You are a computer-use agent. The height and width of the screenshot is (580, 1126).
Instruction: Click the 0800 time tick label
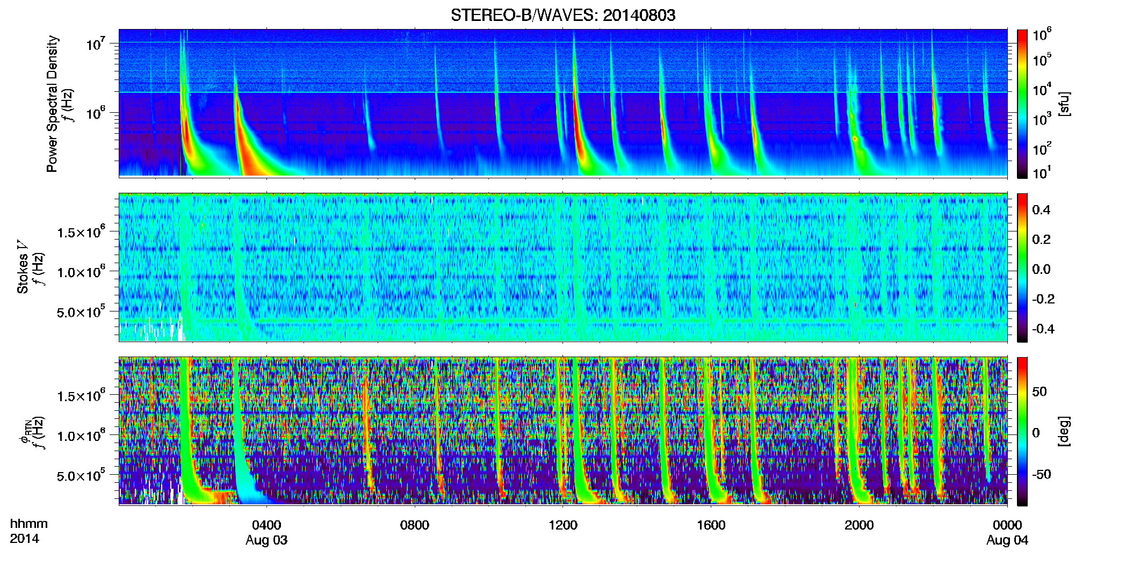[415, 525]
